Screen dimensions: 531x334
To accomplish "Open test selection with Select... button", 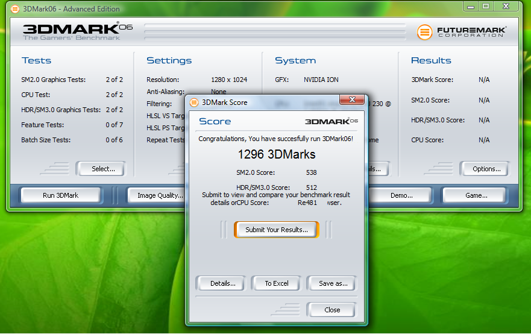I will pos(101,169).
